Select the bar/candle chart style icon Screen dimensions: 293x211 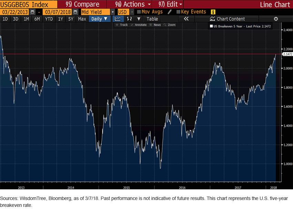click(129, 19)
